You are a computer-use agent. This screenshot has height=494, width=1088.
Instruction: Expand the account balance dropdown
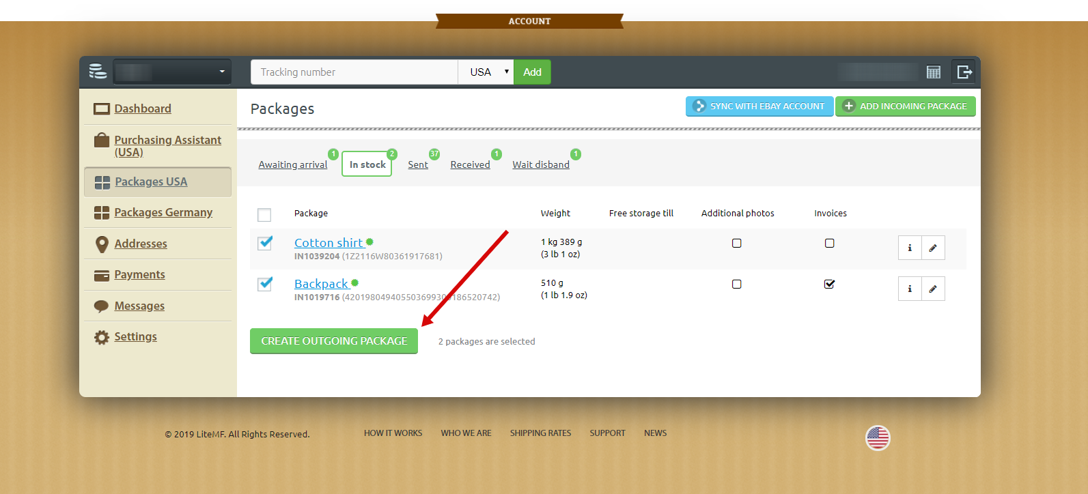[172, 72]
